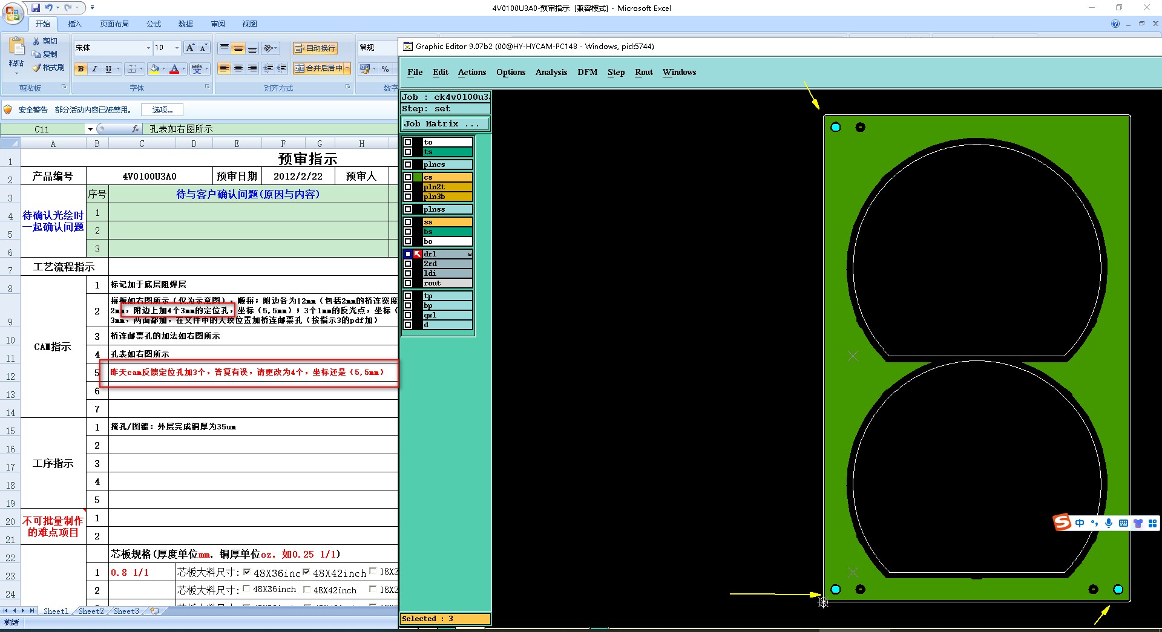The image size is (1162, 632).
Task: Left-align the cell text
Action: (225, 68)
